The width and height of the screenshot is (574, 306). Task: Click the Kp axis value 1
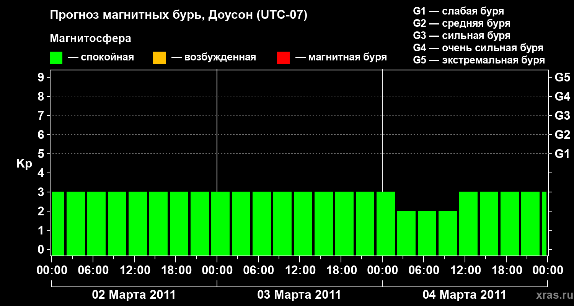(x=42, y=230)
